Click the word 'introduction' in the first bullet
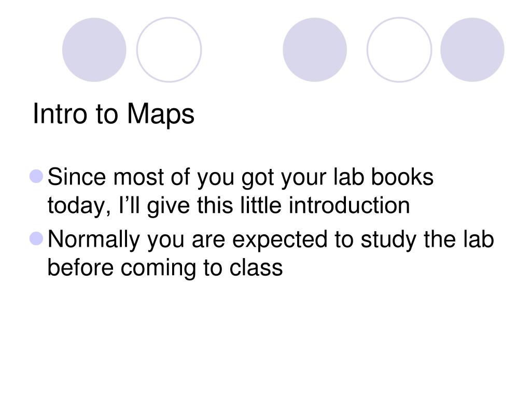 click(x=349, y=205)
